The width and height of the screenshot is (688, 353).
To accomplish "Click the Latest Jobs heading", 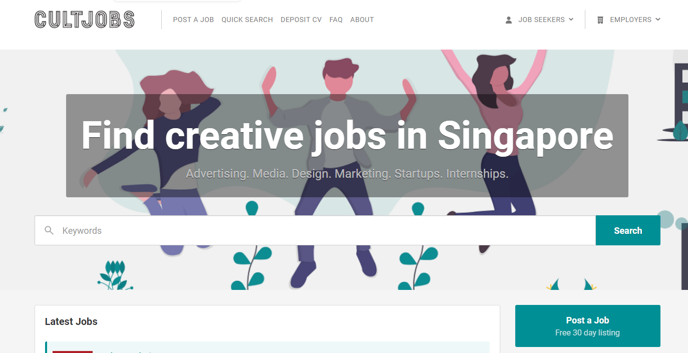I will point(71,321).
